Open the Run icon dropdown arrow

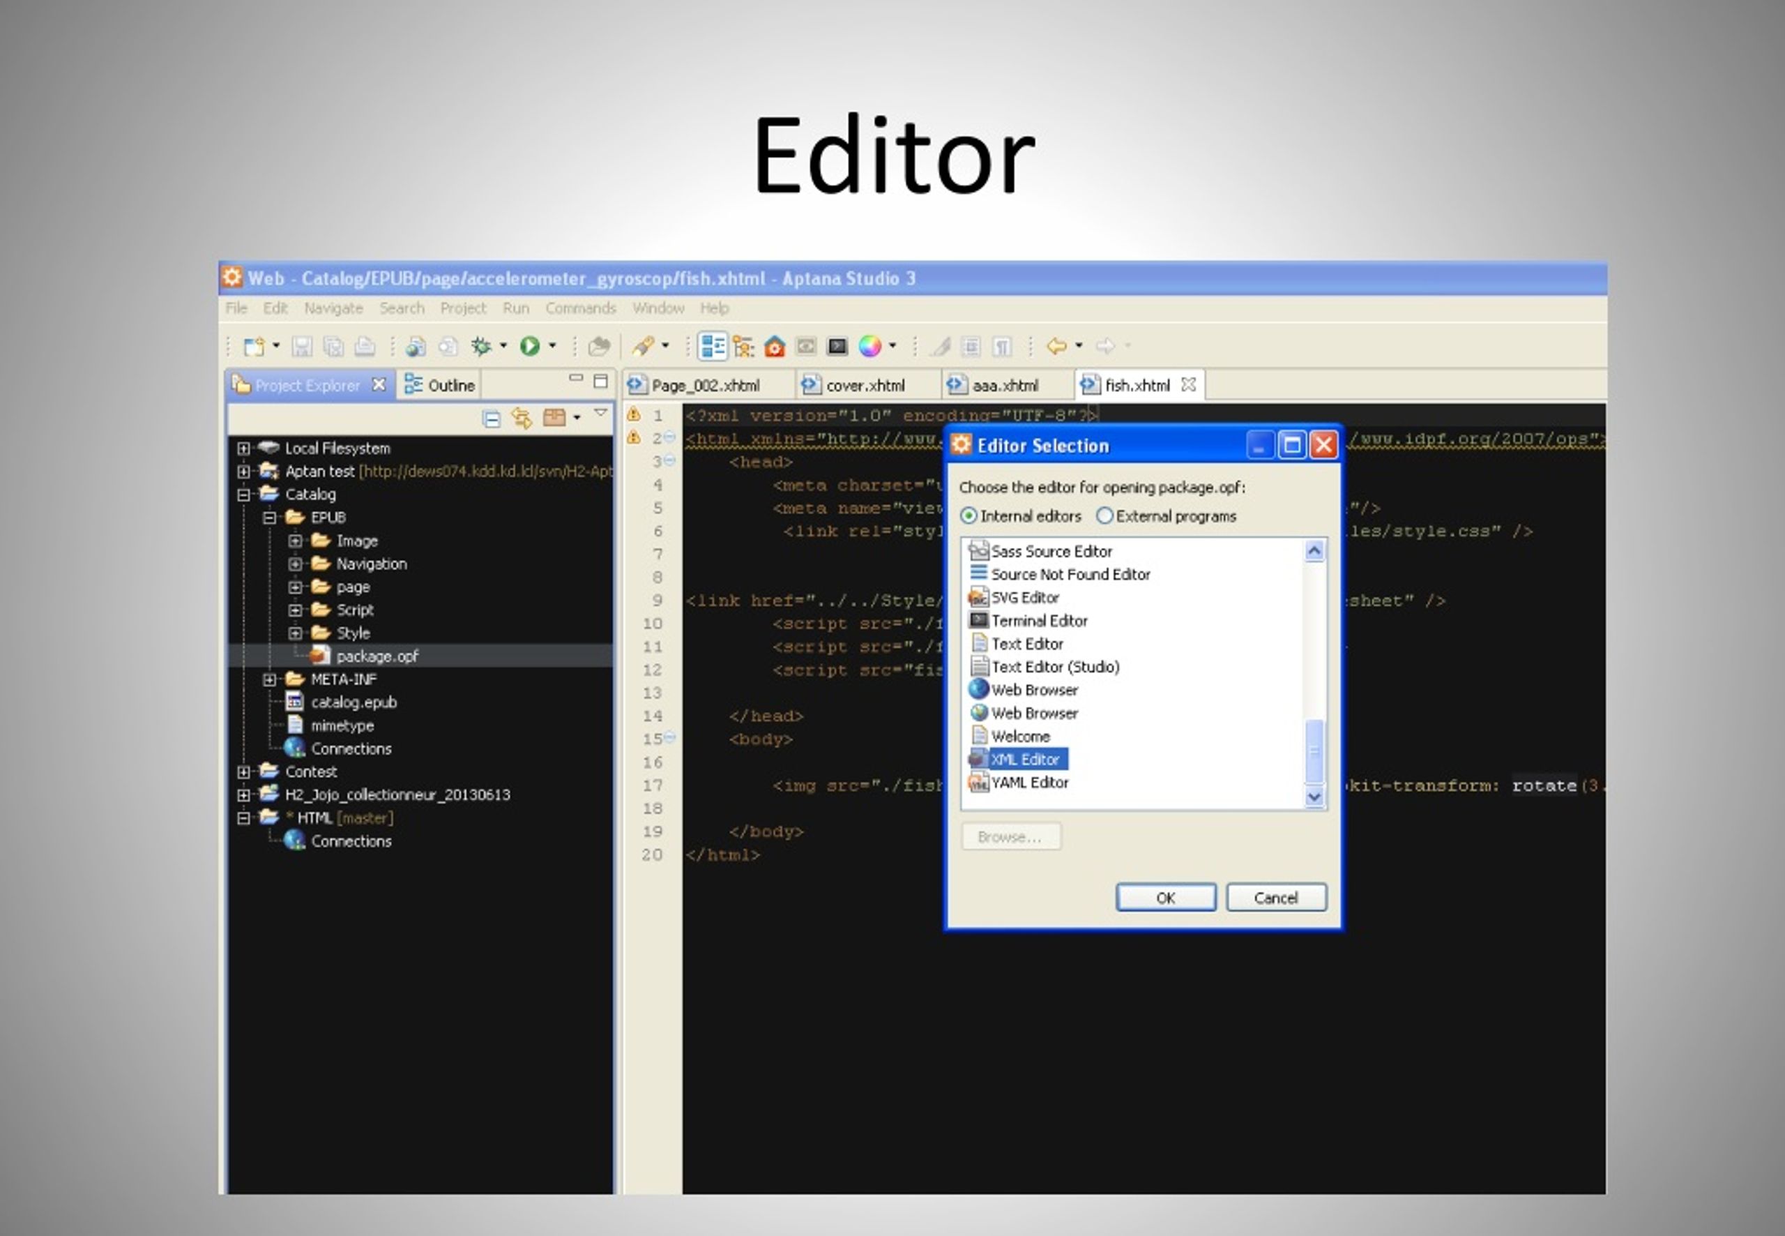pos(552,345)
